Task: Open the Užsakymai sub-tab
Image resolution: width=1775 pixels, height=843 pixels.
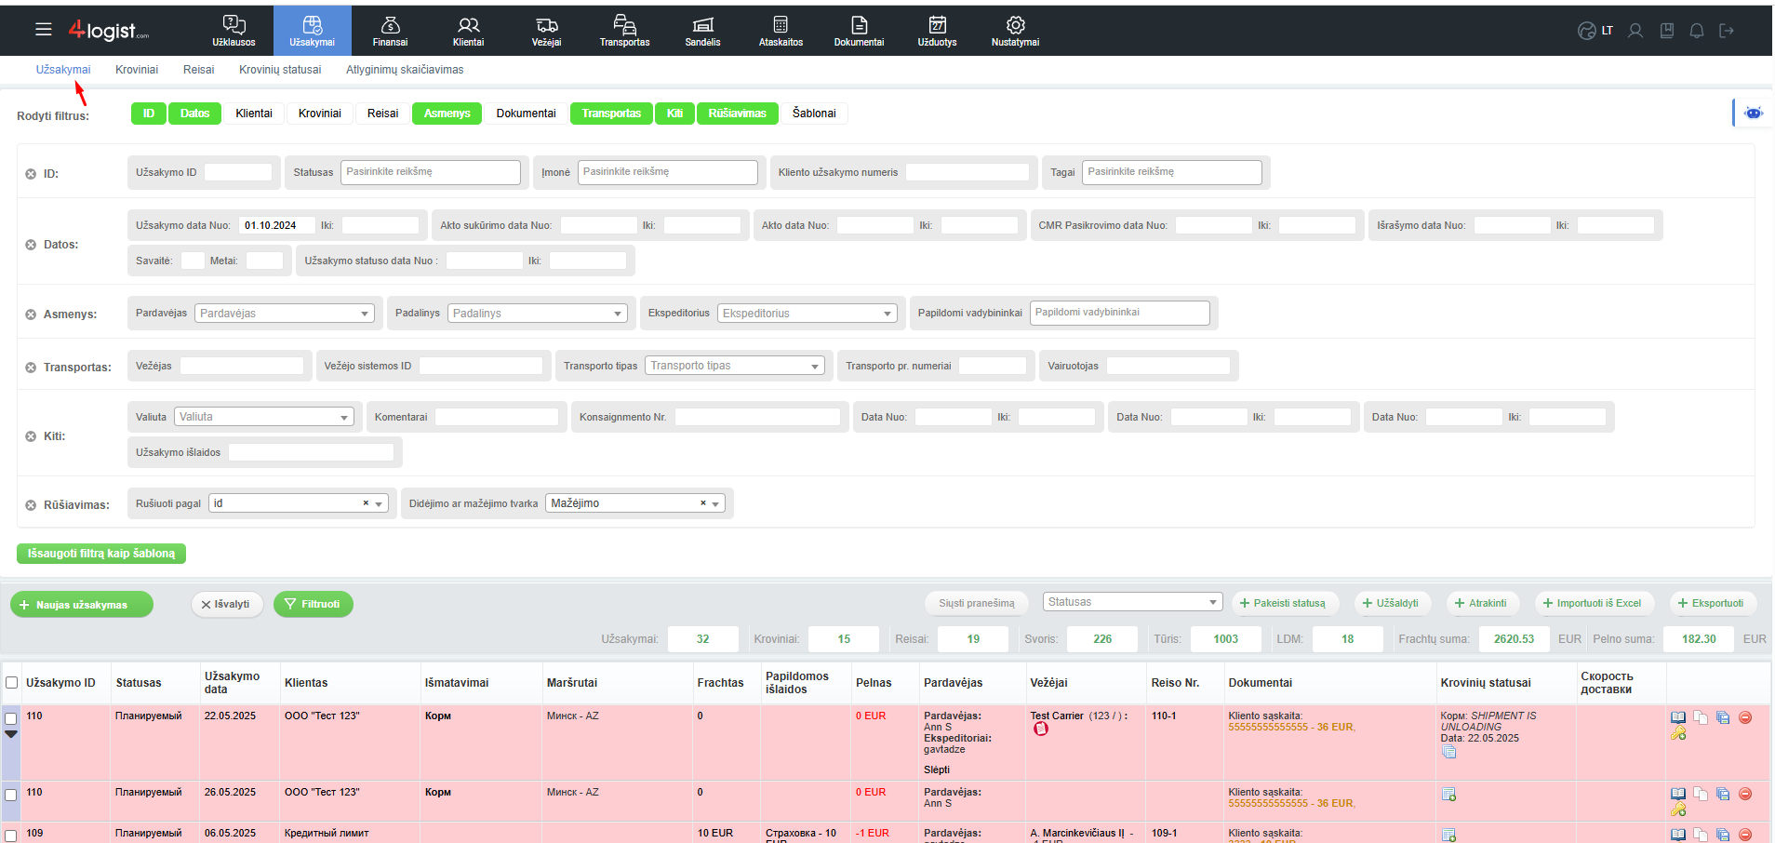Action: [63, 70]
